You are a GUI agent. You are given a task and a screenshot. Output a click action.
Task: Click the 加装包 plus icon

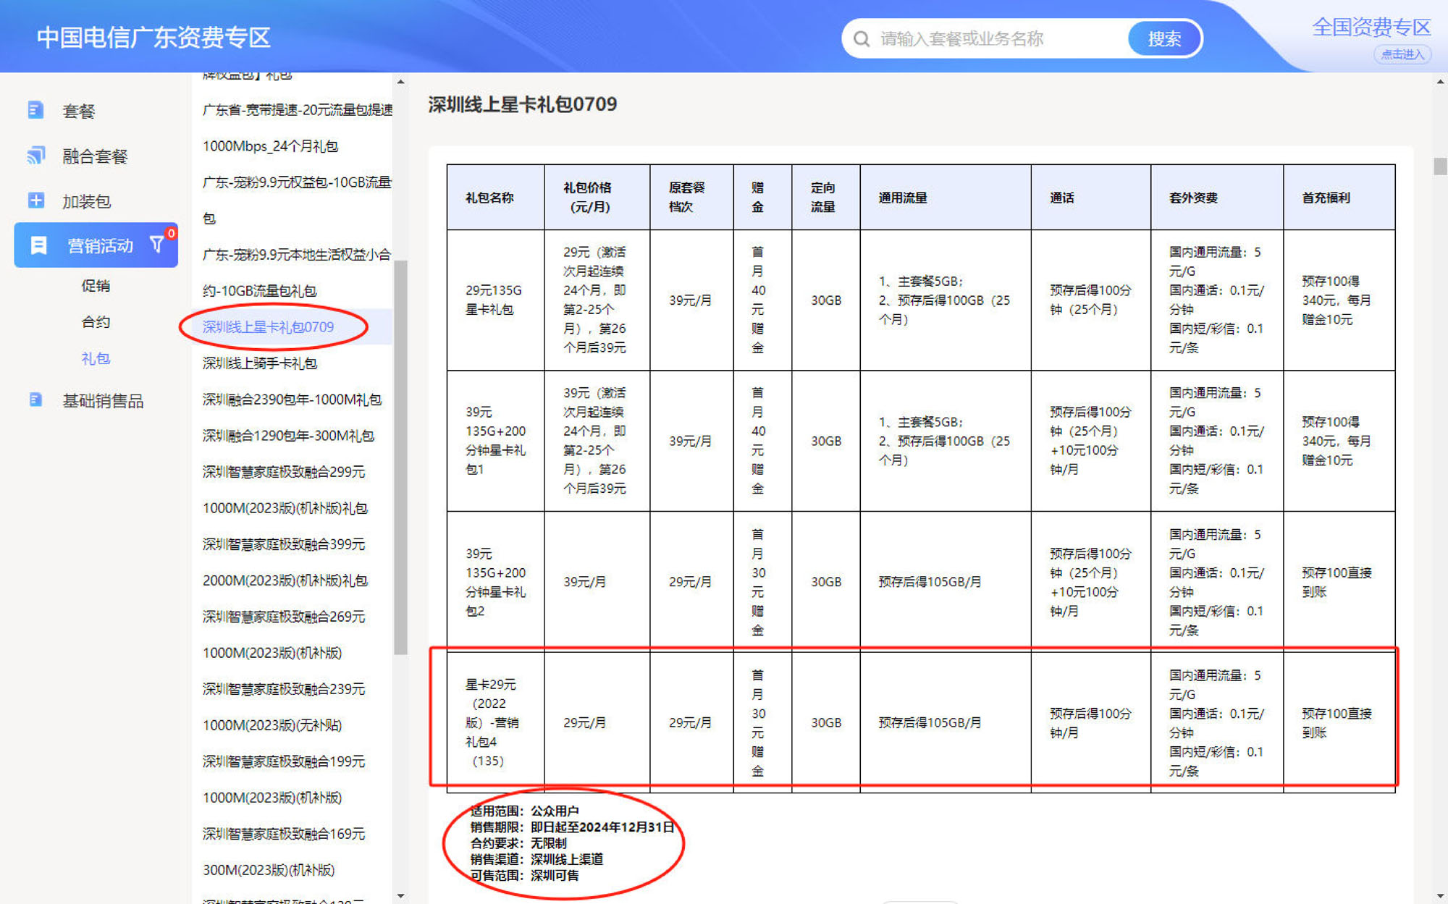tap(35, 200)
